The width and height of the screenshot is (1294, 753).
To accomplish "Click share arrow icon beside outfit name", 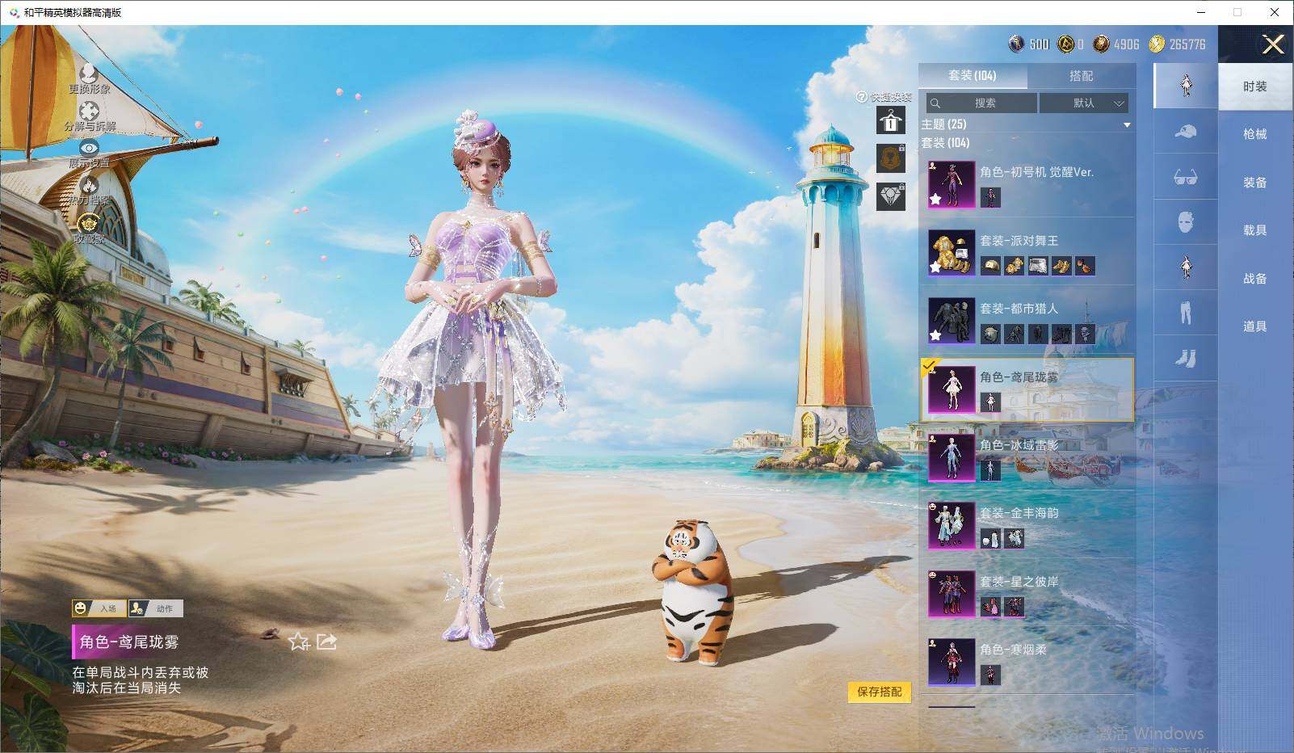I will coord(326,642).
